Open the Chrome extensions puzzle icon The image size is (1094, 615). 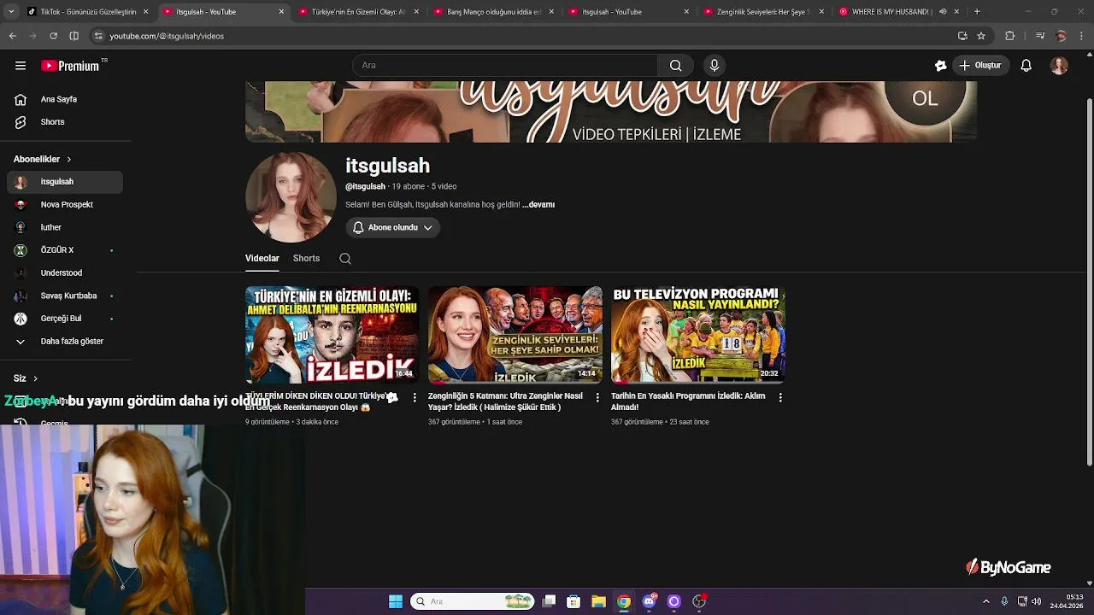tap(1010, 36)
